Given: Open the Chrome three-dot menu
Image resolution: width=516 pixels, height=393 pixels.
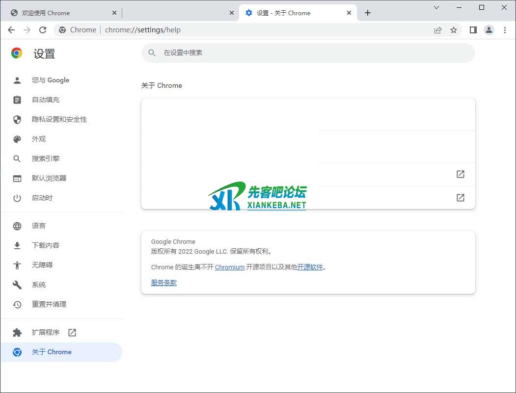Looking at the screenshot, I should click(505, 30).
